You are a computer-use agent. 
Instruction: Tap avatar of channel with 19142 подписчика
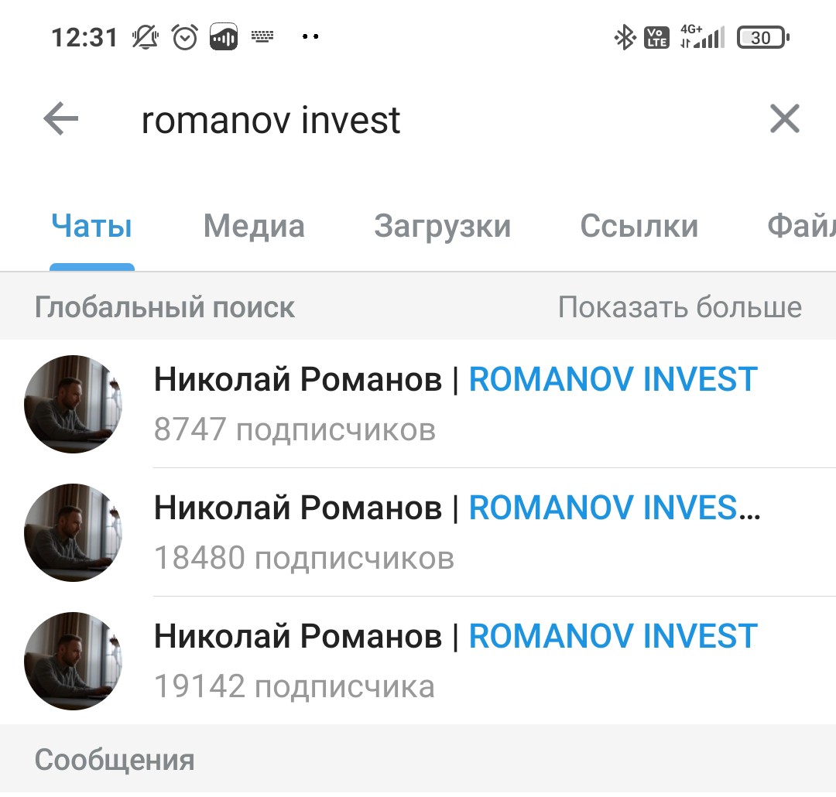[73, 661]
